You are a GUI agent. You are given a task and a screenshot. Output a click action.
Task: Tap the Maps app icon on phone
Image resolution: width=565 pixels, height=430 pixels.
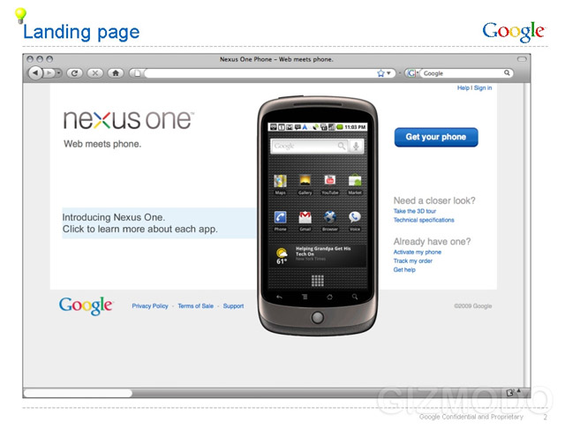(x=281, y=180)
